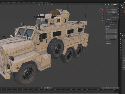Open the Global transform orientation dropdown
The image size is (125, 94).
coord(42,4)
